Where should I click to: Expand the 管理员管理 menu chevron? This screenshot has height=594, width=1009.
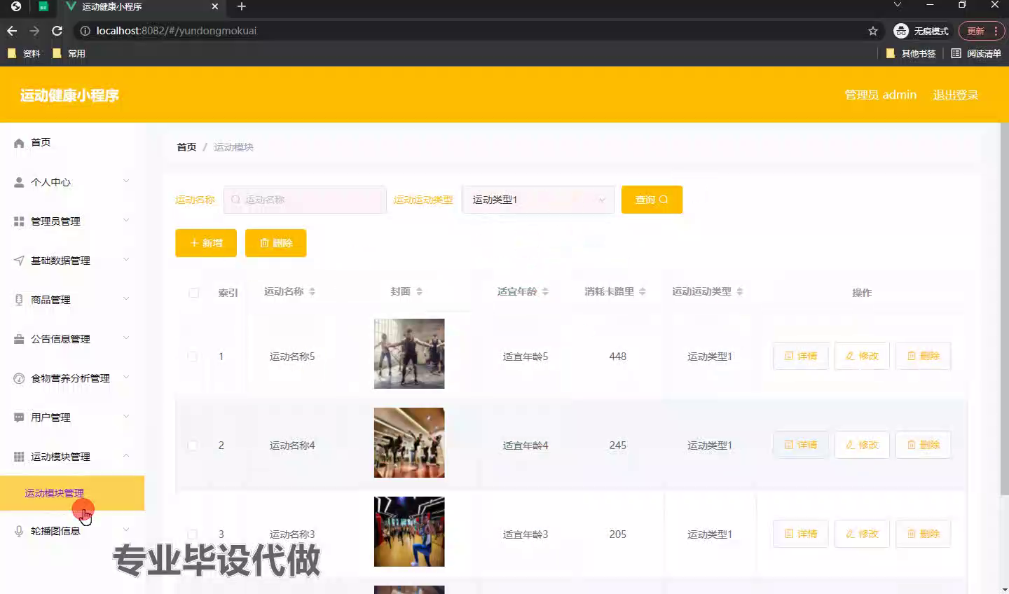tap(126, 221)
